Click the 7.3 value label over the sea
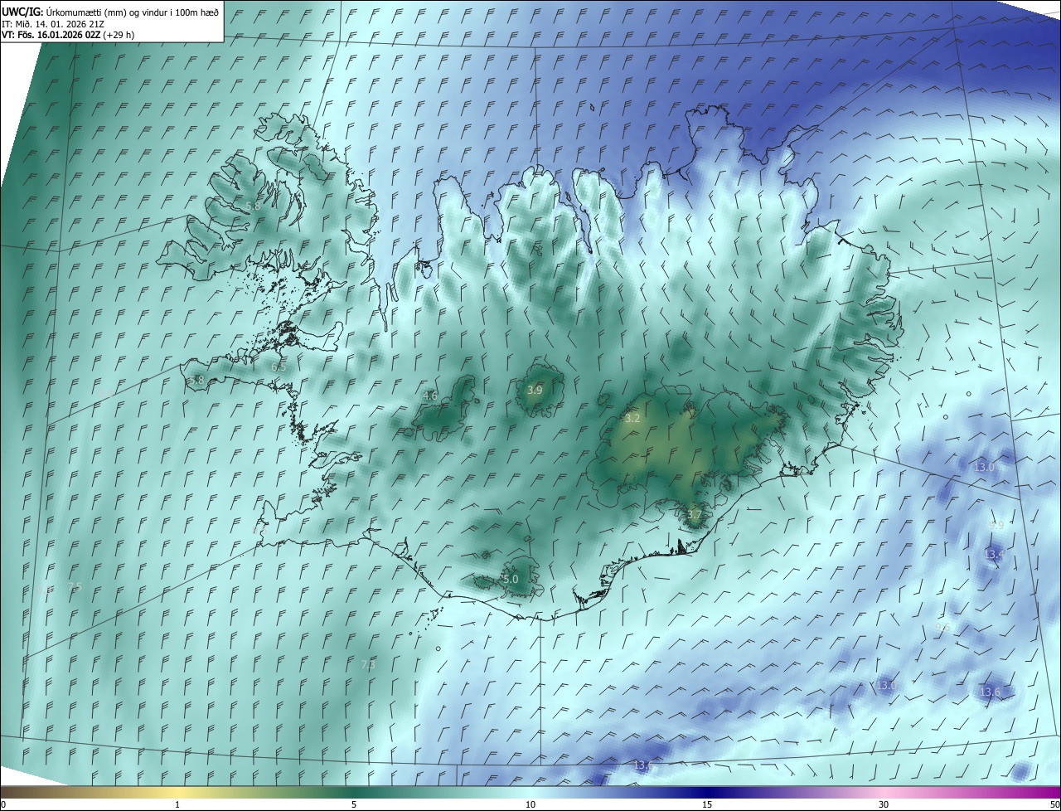This screenshot has height=811, width=1061. point(369,664)
